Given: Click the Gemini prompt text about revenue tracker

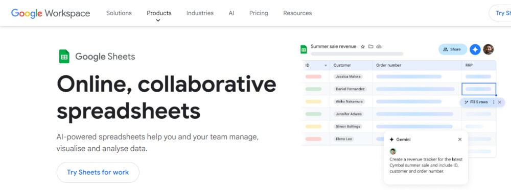Looking at the screenshot, I should pos(426,166).
